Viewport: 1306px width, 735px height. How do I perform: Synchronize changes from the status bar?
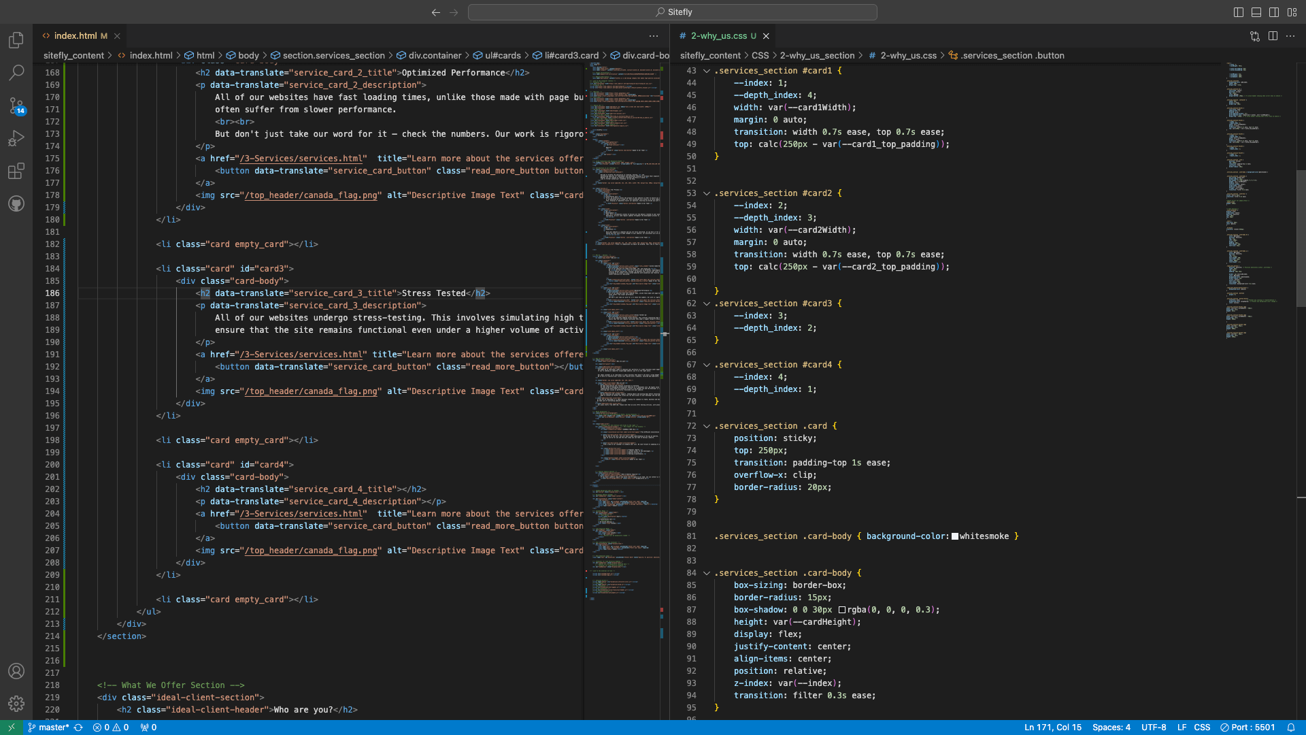tap(78, 728)
